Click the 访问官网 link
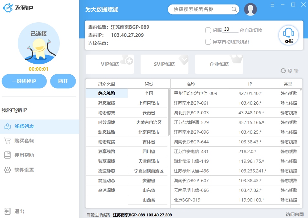The image size is (308, 218). pyautogui.click(x=294, y=214)
